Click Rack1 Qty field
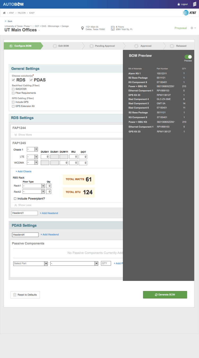Image resolution: width=199 pixels, height=358 pixels. point(48,186)
